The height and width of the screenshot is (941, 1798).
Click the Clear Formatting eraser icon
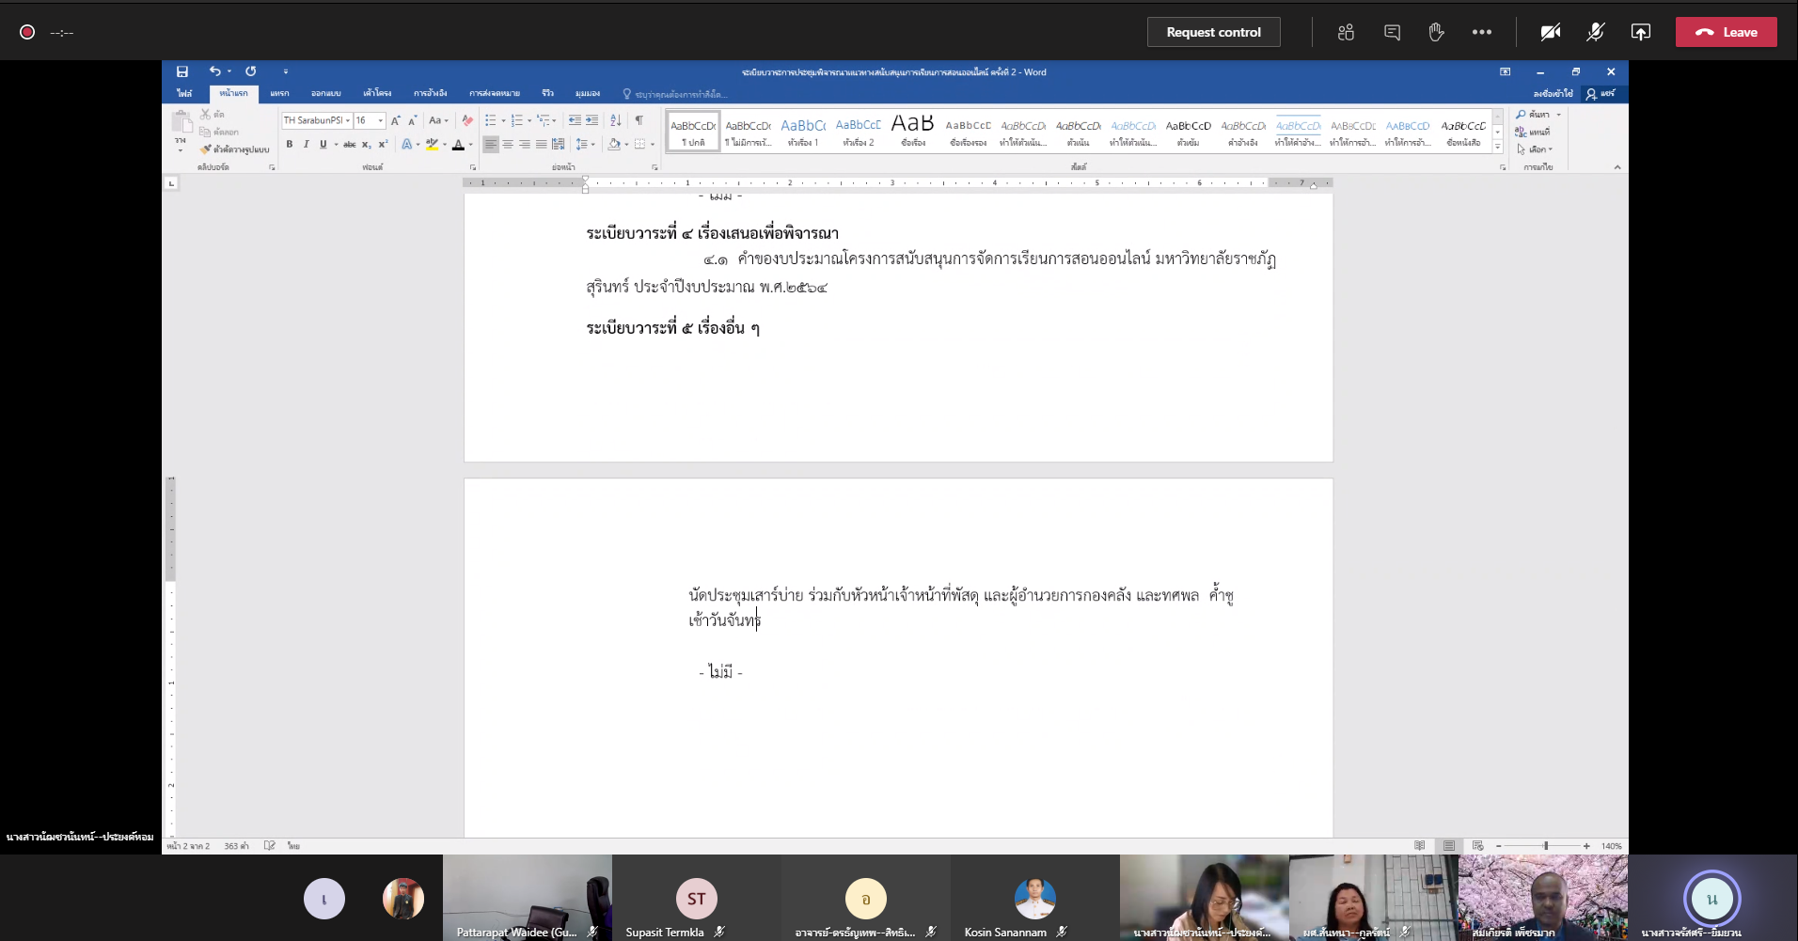467,120
